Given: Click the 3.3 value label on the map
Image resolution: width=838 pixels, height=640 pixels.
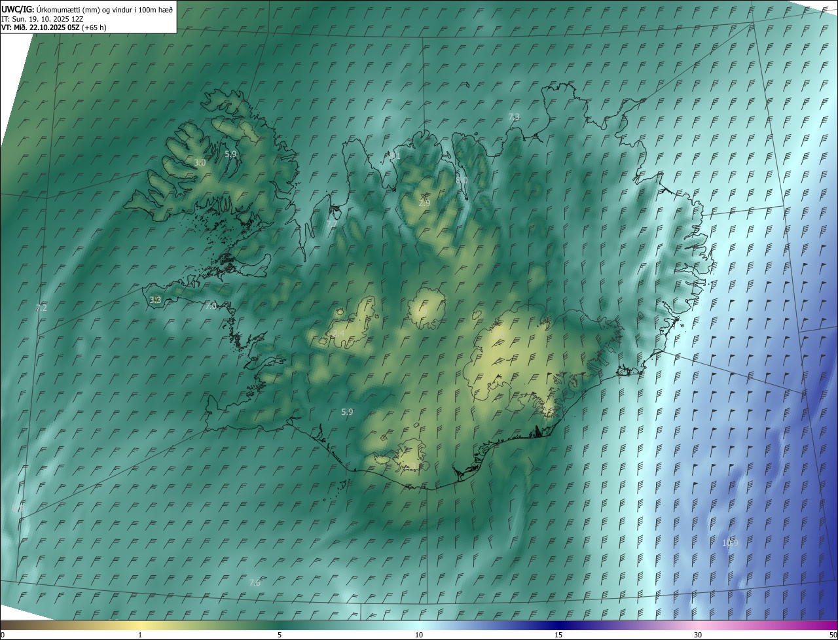Looking at the screenshot, I should pyautogui.click(x=155, y=300).
